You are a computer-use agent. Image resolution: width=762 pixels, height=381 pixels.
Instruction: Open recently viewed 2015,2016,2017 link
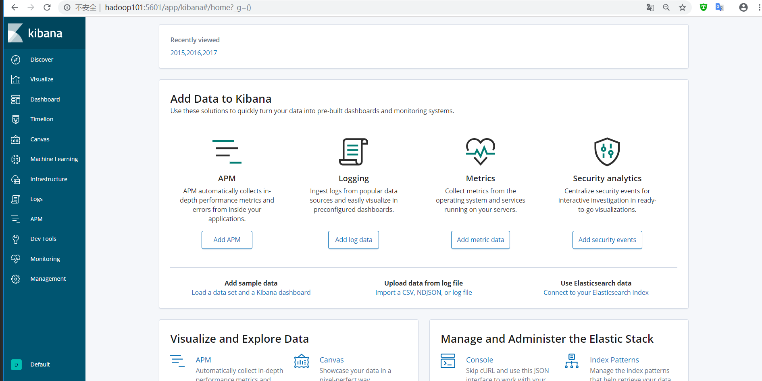coord(194,53)
